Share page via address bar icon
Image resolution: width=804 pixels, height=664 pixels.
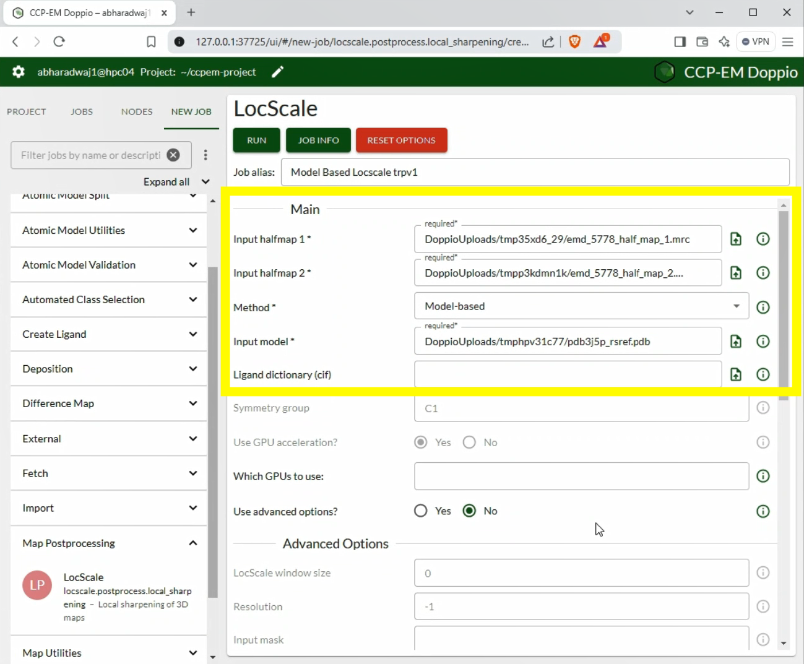pyautogui.click(x=548, y=41)
